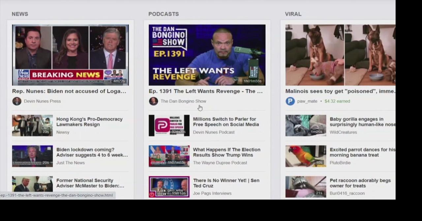
Task: Open 'Hong Kong's Pro-Democracy Lawmakers Resign' title
Action: pos(89,122)
